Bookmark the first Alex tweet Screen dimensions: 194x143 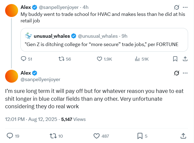click(175, 59)
